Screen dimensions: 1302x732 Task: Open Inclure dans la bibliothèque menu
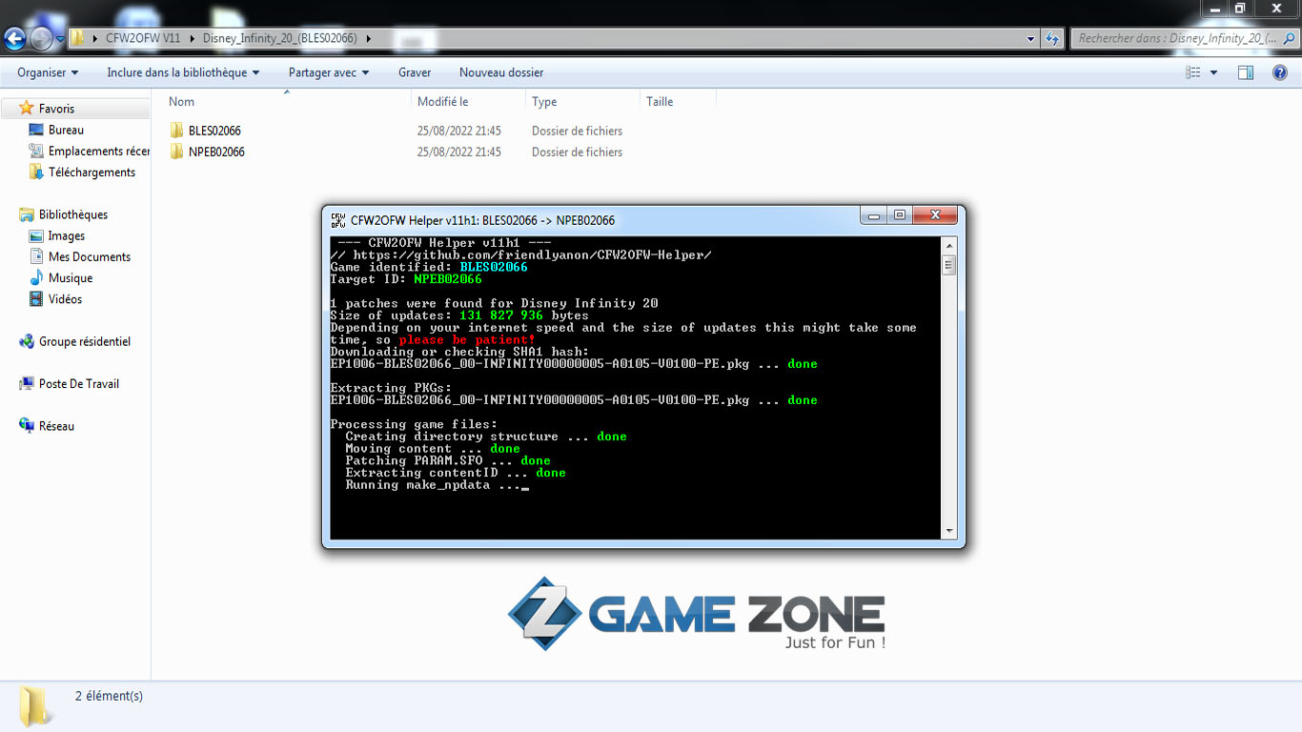click(183, 72)
